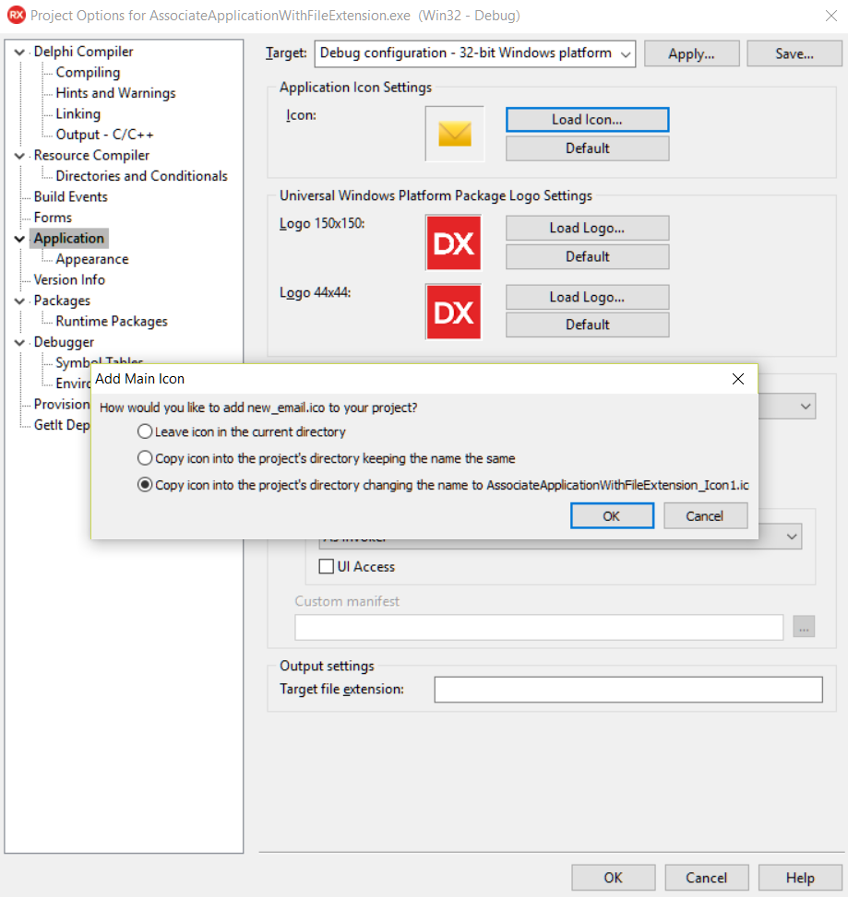Select Delphi Compiler in options tree
The height and width of the screenshot is (897, 848).
click(x=84, y=52)
